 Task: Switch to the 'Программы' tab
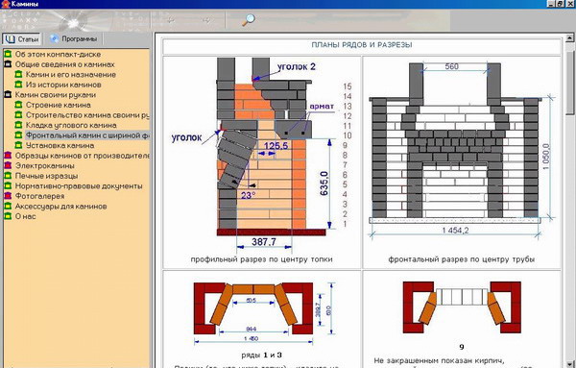click(x=74, y=38)
